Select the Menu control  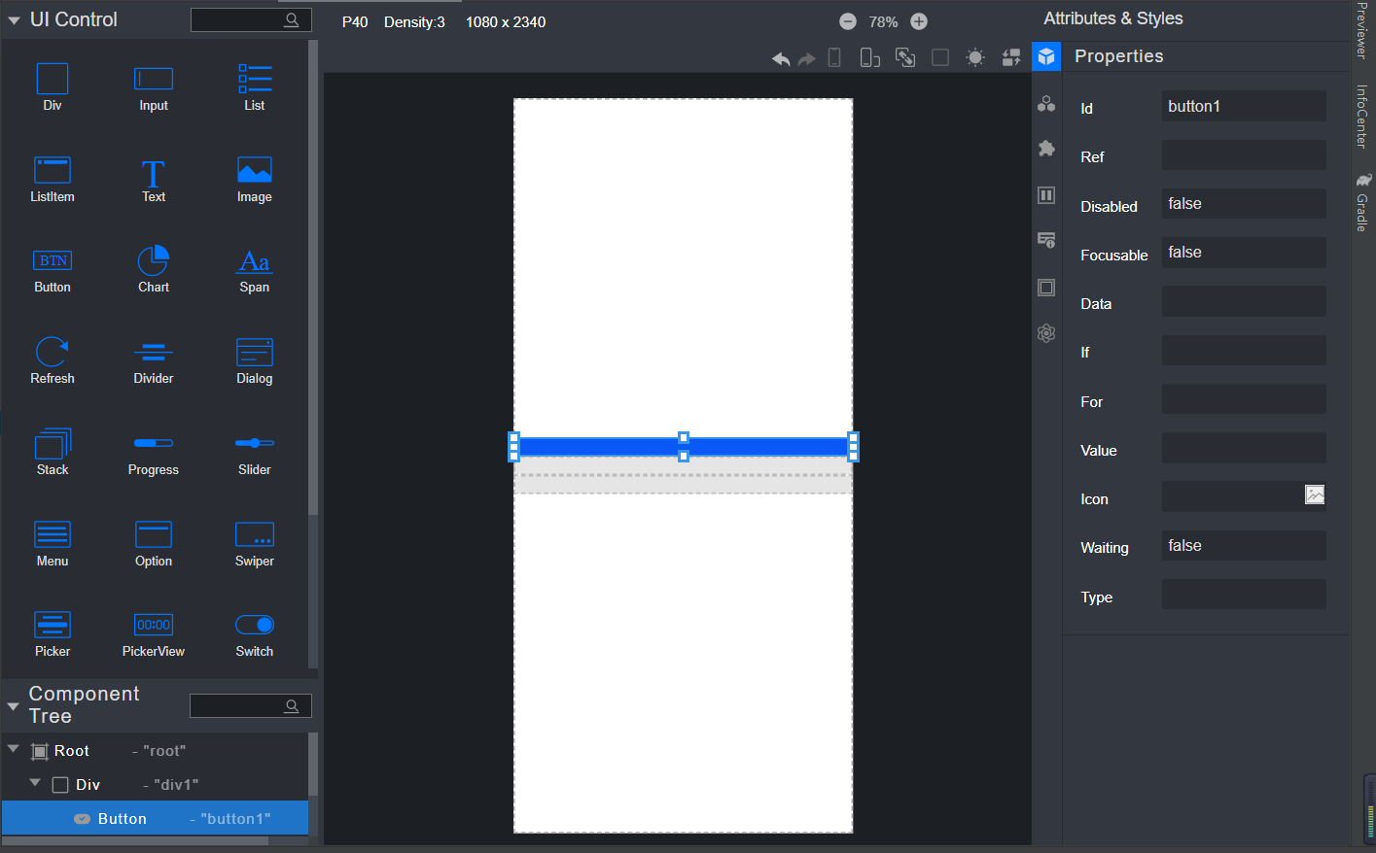click(x=53, y=543)
